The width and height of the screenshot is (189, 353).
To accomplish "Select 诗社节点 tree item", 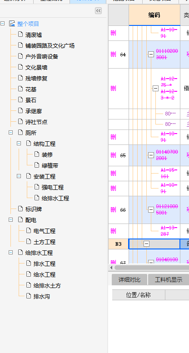I will [36, 122].
